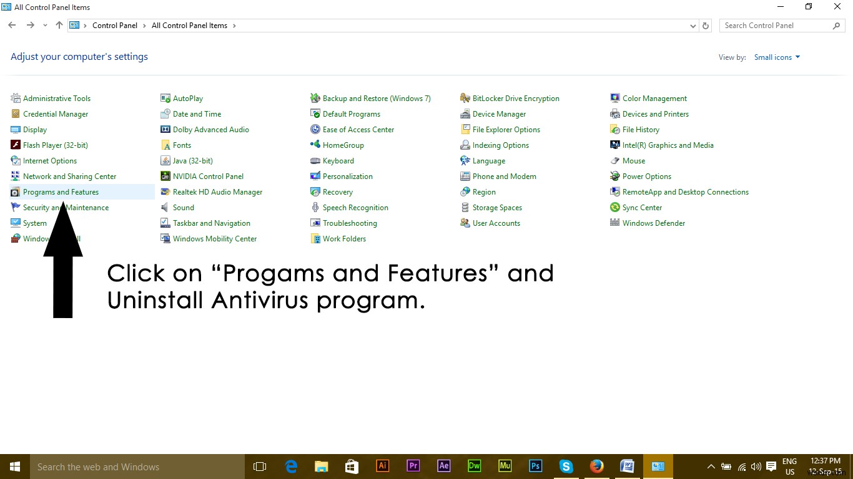Click the BitLocker Drive Encryption icon

[x=465, y=98]
